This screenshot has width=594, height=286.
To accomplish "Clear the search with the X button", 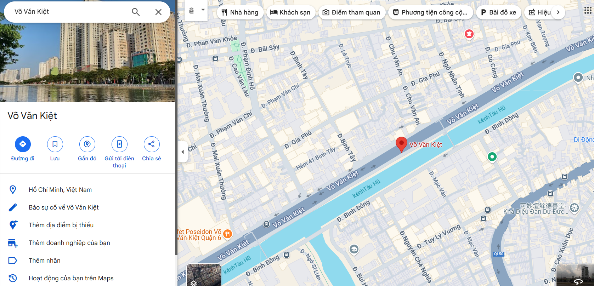I will [158, 12].
